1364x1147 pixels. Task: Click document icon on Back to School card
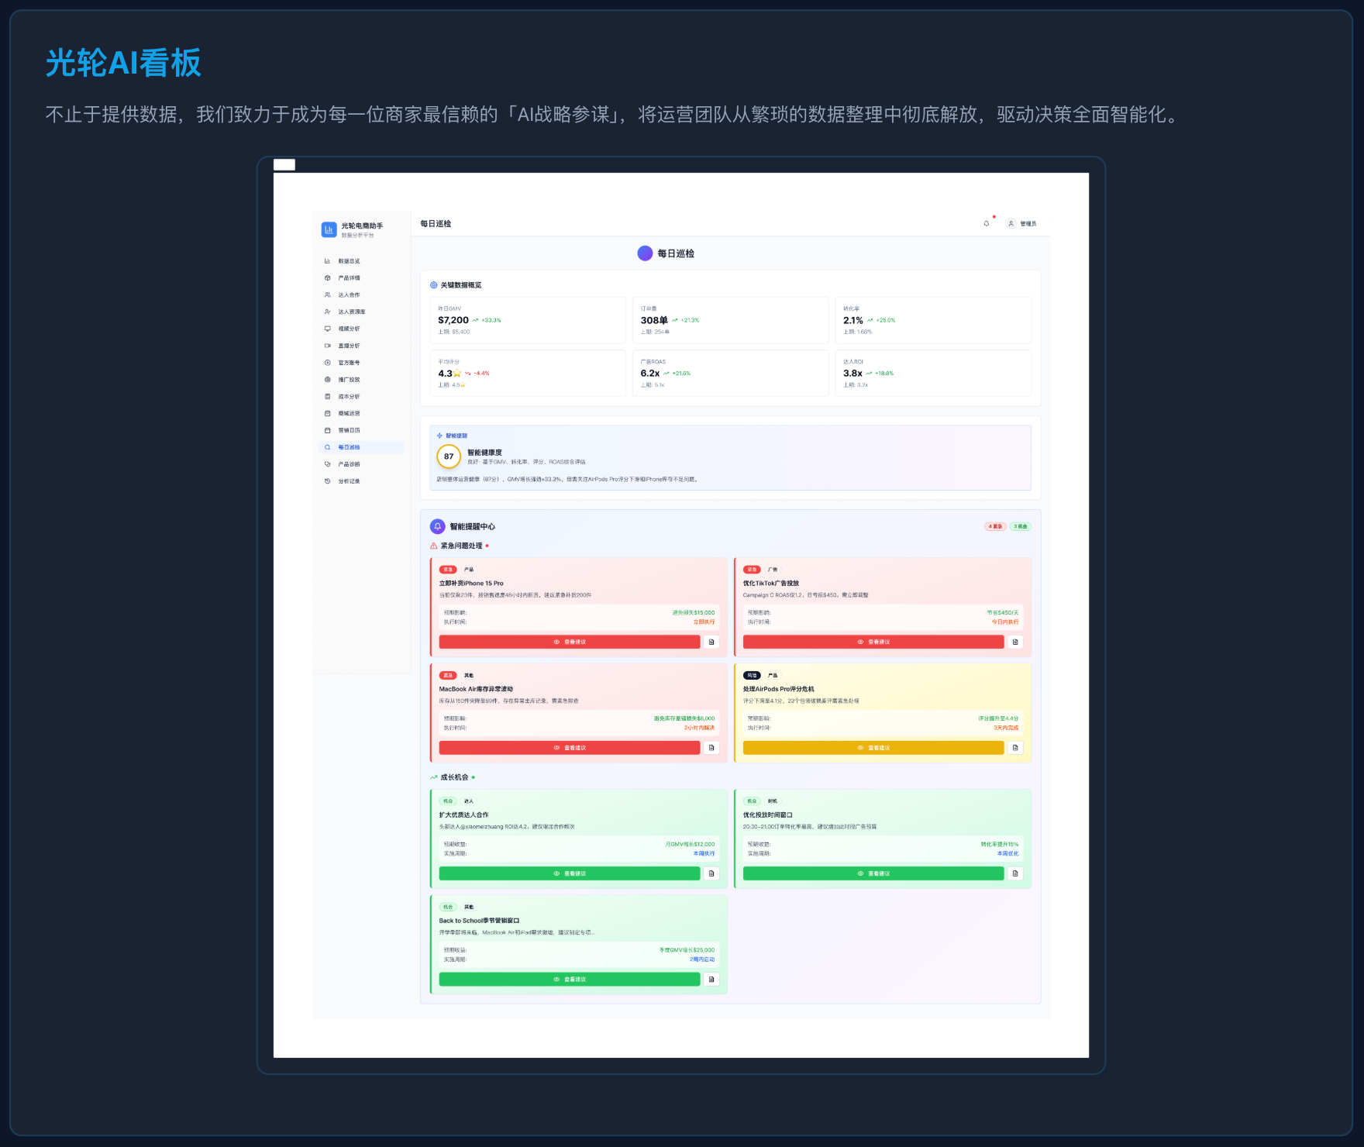pos(711,980)
